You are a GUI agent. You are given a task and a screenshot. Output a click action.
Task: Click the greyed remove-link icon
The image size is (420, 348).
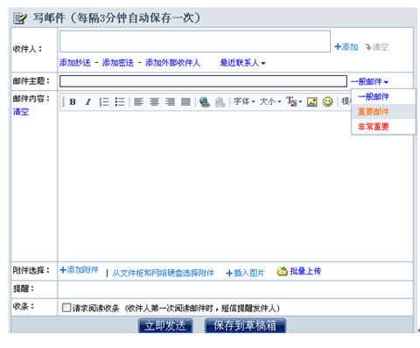[220, 102]
